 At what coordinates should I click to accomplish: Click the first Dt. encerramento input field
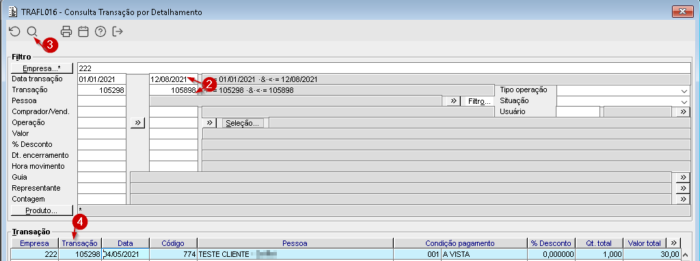point(102,156)
